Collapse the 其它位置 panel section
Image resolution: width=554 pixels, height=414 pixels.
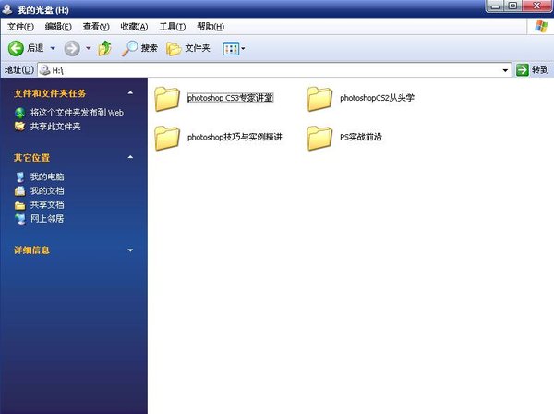(130, 157)
